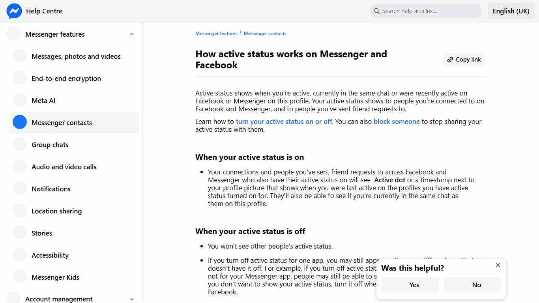This screenshot has width=539, height=303.
Task: Click the Stories sidebar icon
Action: pos(20,232)
